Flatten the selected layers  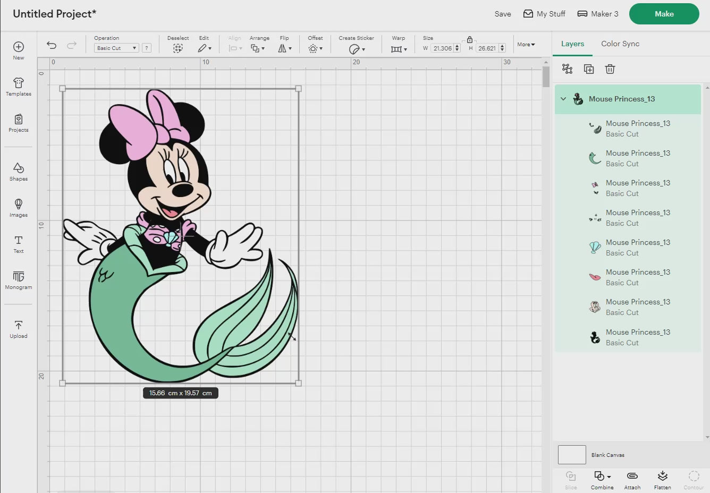tap(662, 479)
